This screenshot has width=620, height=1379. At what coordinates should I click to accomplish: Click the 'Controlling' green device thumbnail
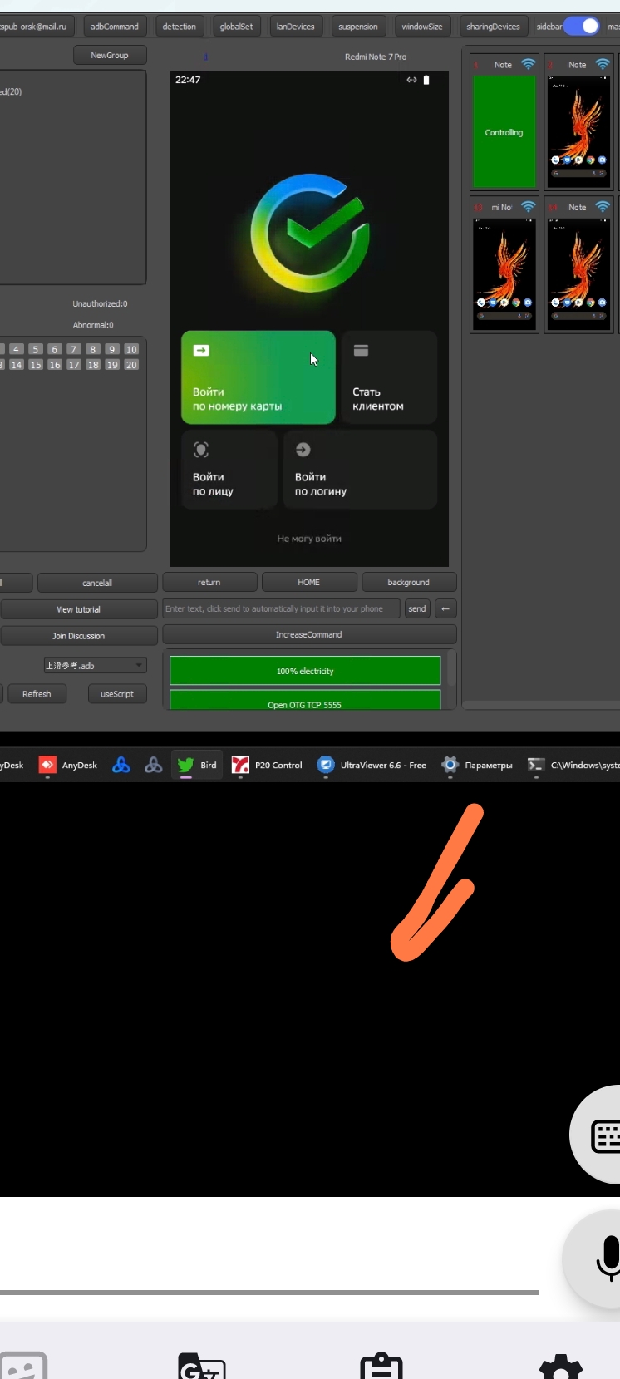point(504,132)
